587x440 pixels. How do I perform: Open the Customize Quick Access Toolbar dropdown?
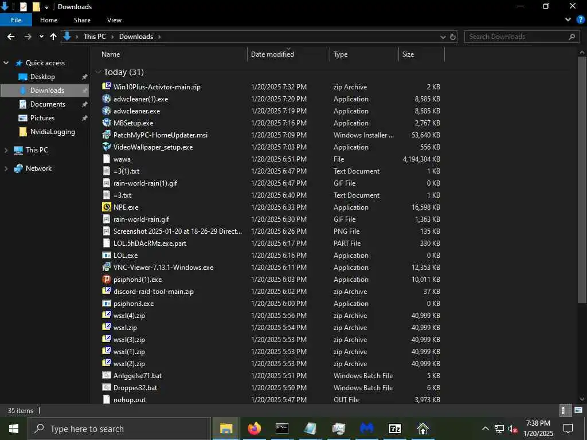point(46,7)
